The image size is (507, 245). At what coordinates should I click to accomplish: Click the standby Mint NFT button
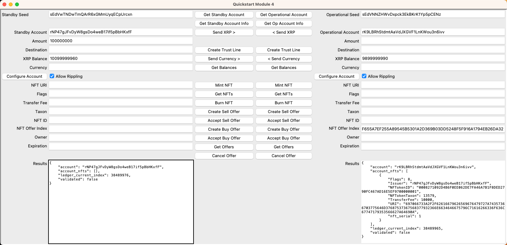(224, 85)
